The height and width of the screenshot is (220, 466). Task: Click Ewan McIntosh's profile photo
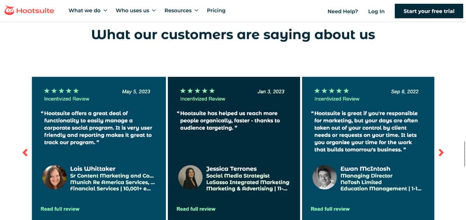[x=324, y=177]
